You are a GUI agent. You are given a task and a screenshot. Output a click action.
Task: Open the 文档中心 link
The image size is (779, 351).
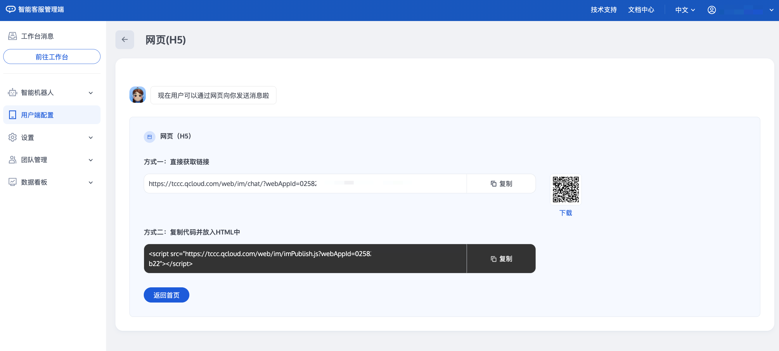641,10
